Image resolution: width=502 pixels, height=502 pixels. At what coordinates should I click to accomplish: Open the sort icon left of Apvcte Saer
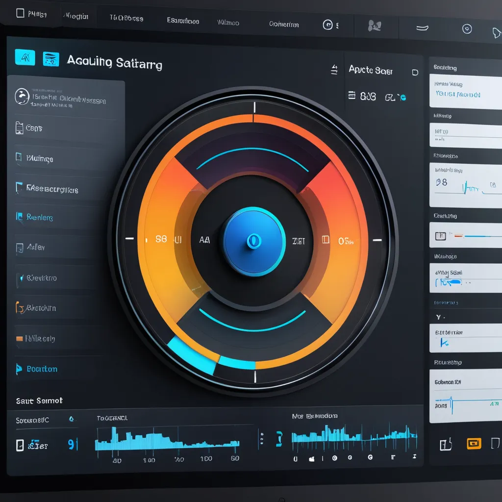[x=334, y=70]
